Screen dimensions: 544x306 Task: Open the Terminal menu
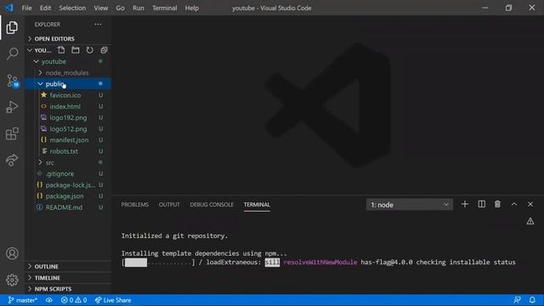164,8
